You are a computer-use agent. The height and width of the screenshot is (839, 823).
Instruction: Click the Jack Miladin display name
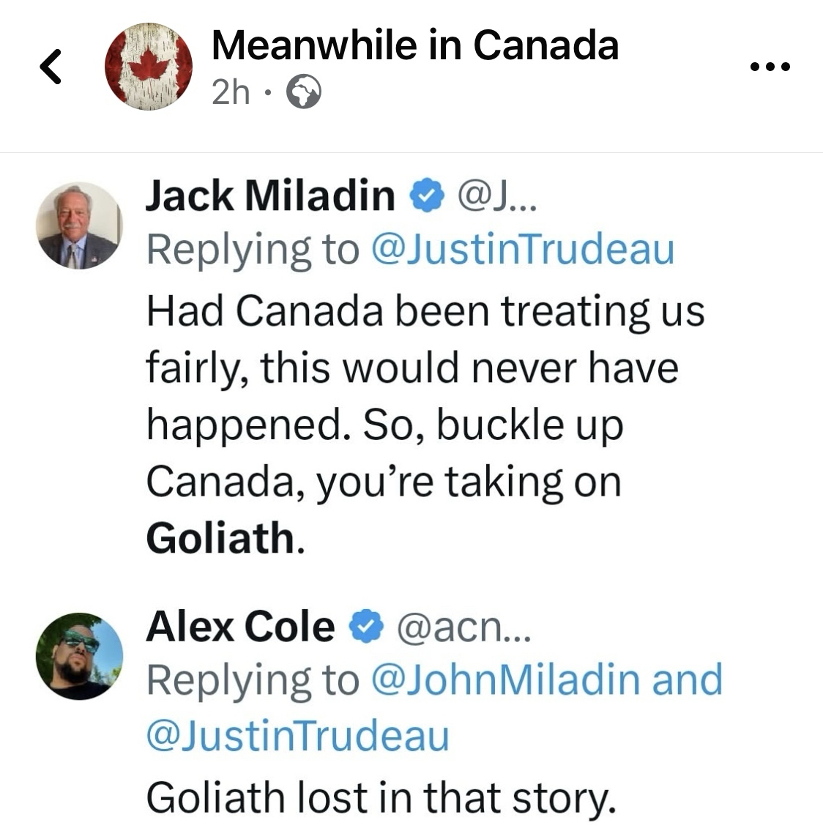pyautogui.click(x=270, y=195)
